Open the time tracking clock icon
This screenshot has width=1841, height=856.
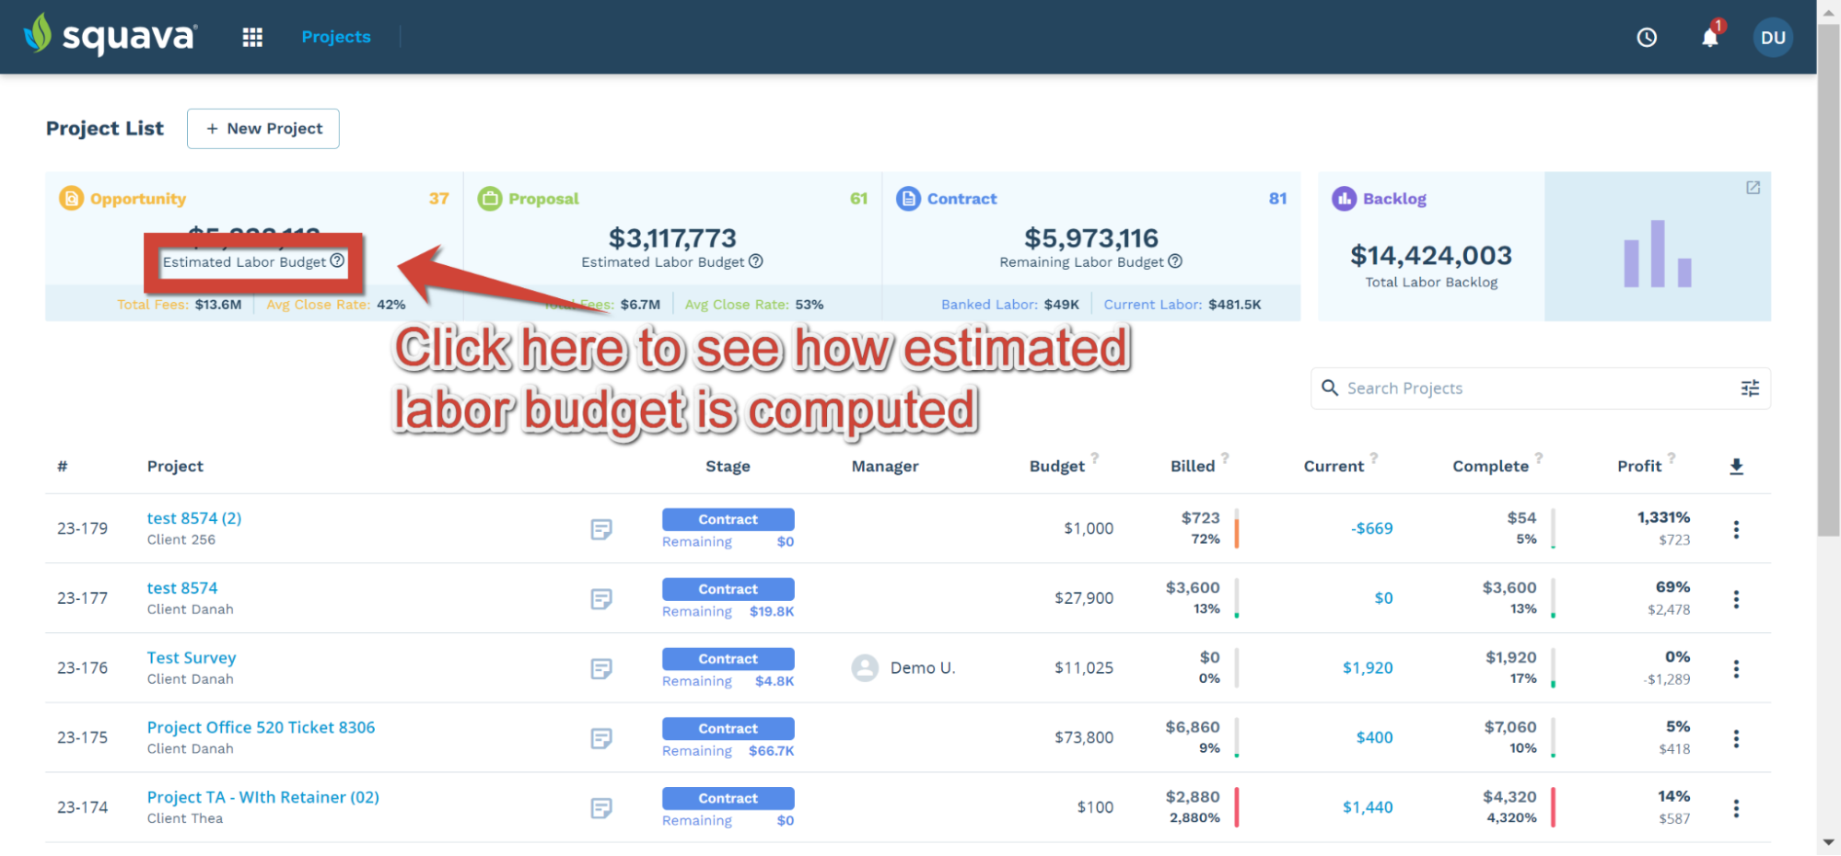[x=1647, y=38]
